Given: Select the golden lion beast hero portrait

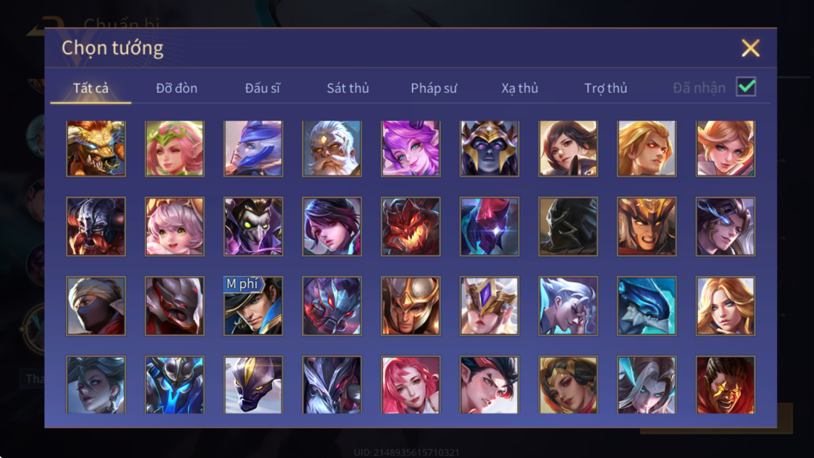Looking at the screenshot, I should pyautogui.click(x=96, y=148).
